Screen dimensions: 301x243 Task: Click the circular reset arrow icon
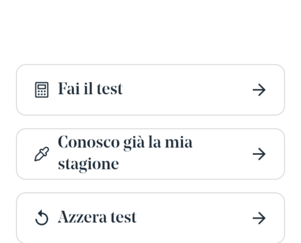41,218
